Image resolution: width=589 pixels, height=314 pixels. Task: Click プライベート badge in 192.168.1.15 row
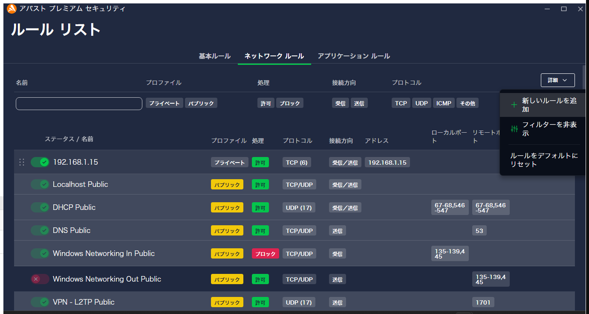coord(230,162)
